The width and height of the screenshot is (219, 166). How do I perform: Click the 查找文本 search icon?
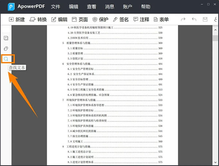point(6,59)
